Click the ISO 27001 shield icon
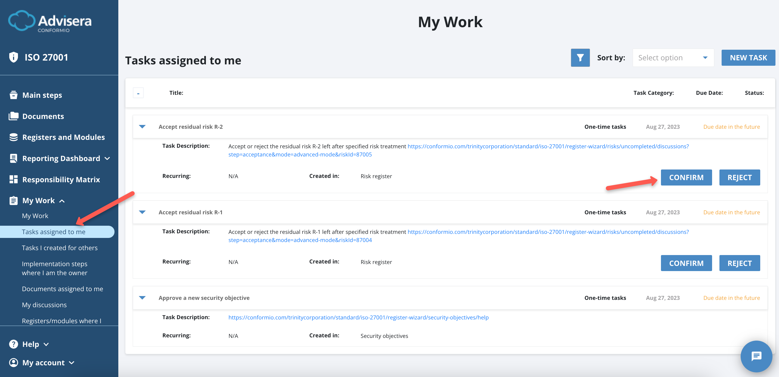This screenshot has height=377, width=779. [14, 57]
